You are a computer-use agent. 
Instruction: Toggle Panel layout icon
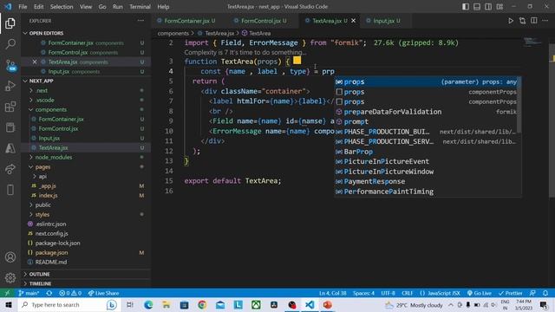(x=477, y=7)
